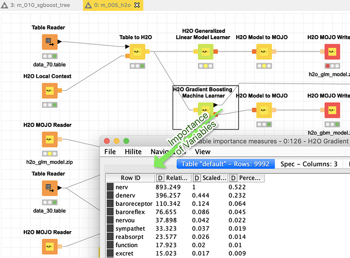Select the Table "default" Rows tab
This screenshot has width=350, height=258.
(225, 164)
